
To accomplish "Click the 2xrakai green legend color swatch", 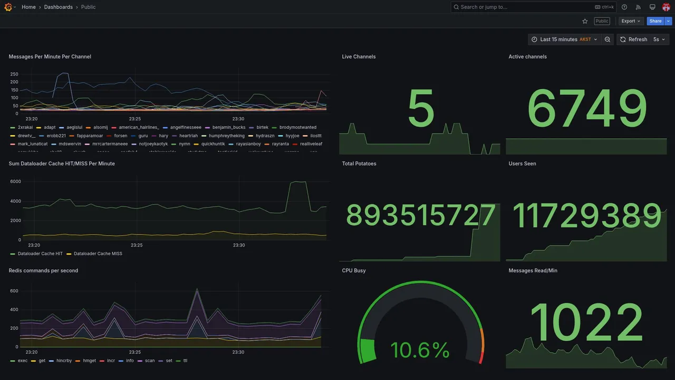I will pos(12,127).
